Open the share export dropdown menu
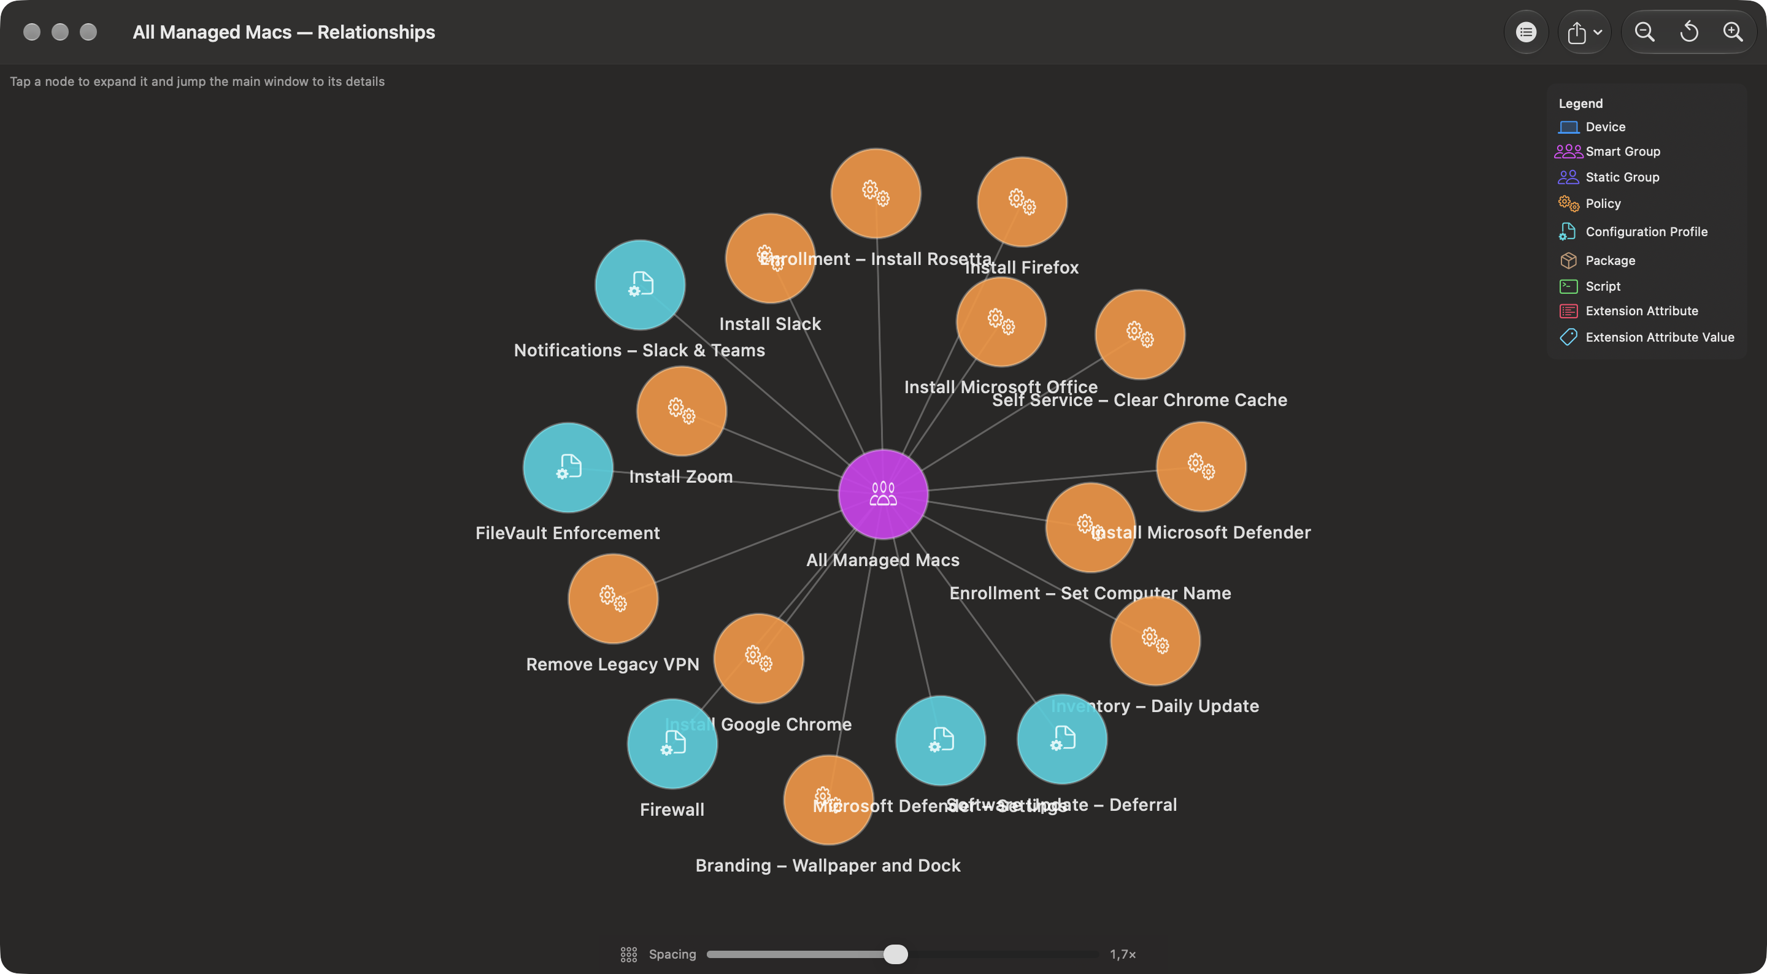The width and height of the screenshot is (1767, 974). [x=1585, y=33]
